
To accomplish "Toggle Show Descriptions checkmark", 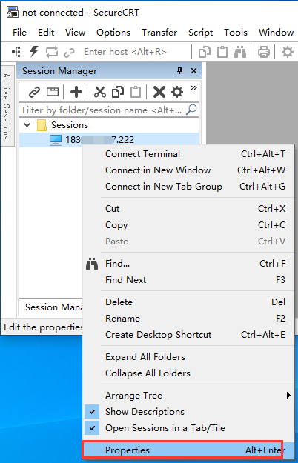I will tap(92, 412).
